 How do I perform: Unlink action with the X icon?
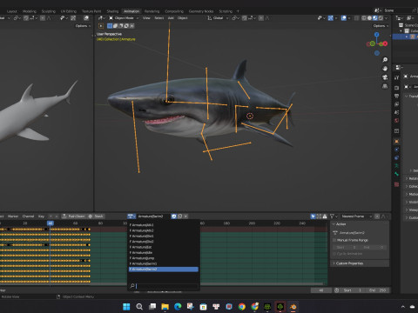[x=185, y=216]
